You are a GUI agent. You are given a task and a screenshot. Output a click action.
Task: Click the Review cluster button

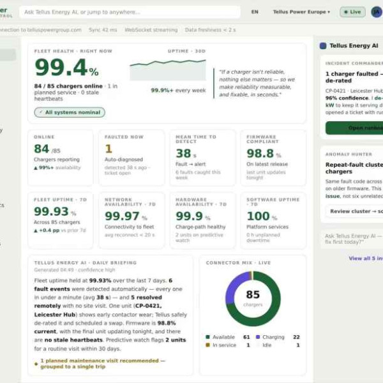pos(354,211)
